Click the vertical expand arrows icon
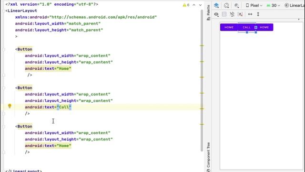The width and height of the screenshot is (305, 172). coord(258,14)
